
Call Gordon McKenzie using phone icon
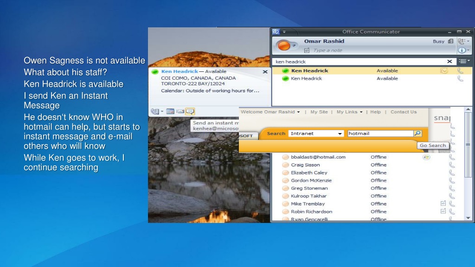coord(452,181)
